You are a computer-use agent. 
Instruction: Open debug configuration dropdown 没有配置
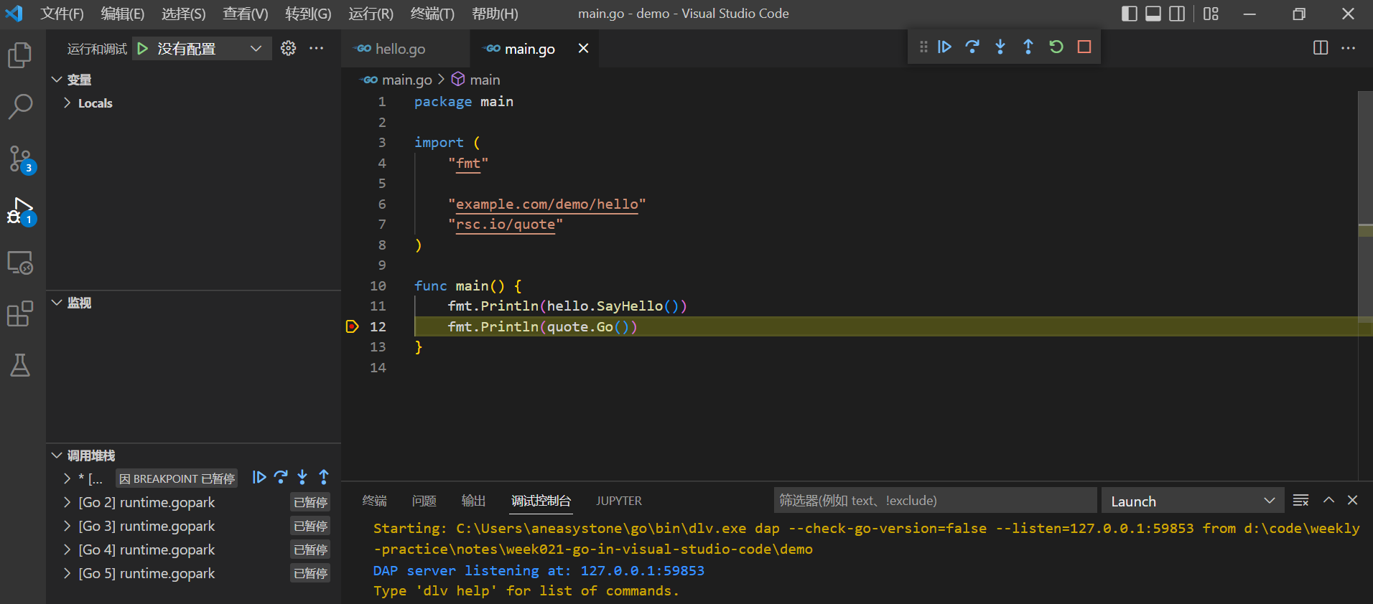pyautogui.click(x=202, y=48)
